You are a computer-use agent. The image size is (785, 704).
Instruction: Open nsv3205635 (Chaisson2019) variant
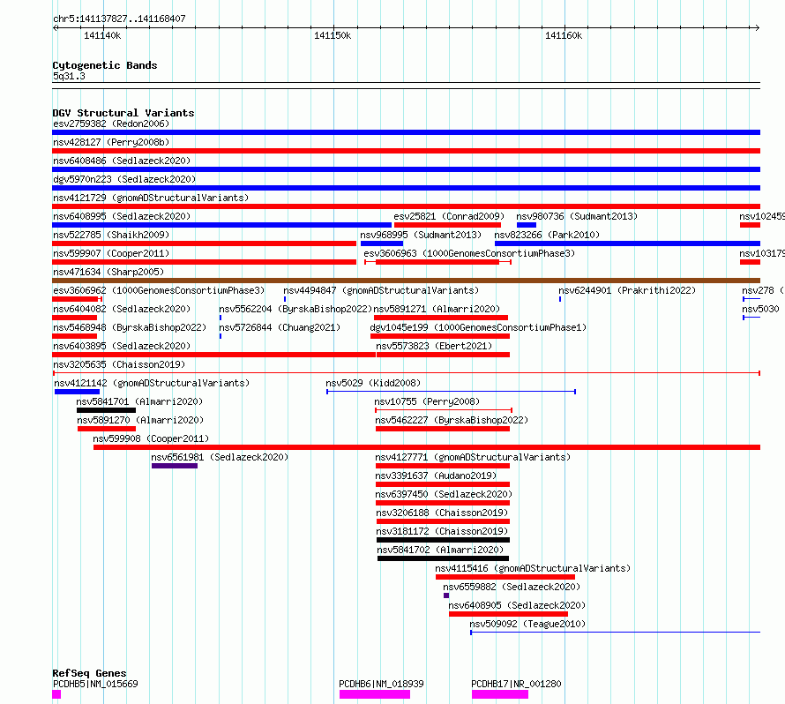[119, 364]
